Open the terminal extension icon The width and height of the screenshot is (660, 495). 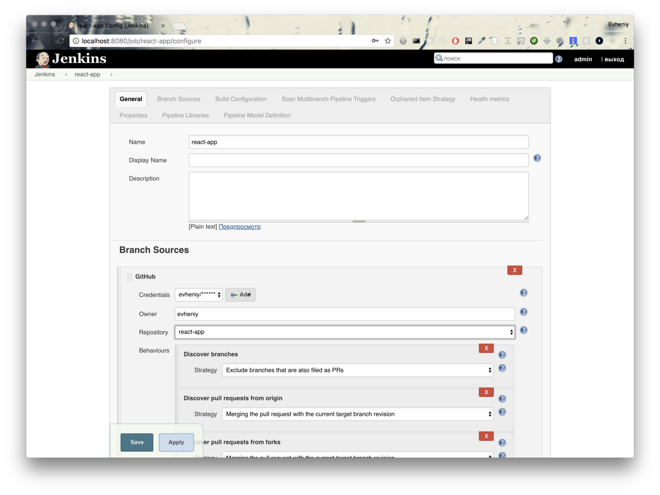(x=416, y=41)
